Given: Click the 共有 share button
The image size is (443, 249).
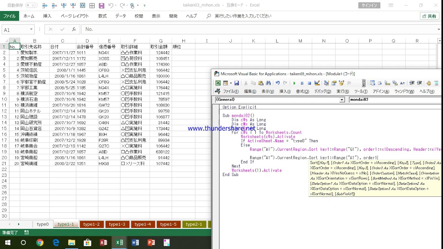Looking at the screenshot, I should point(430,16).
